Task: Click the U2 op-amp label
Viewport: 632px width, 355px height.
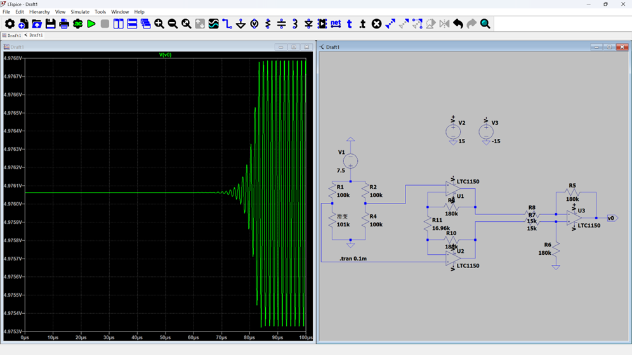Action: (x=460, y=251)
